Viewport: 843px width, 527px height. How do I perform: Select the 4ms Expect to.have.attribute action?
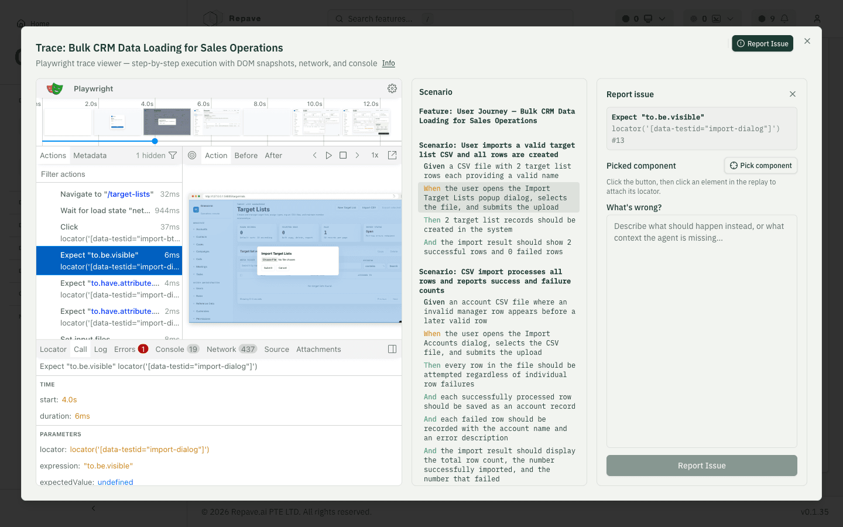[109, 289]
